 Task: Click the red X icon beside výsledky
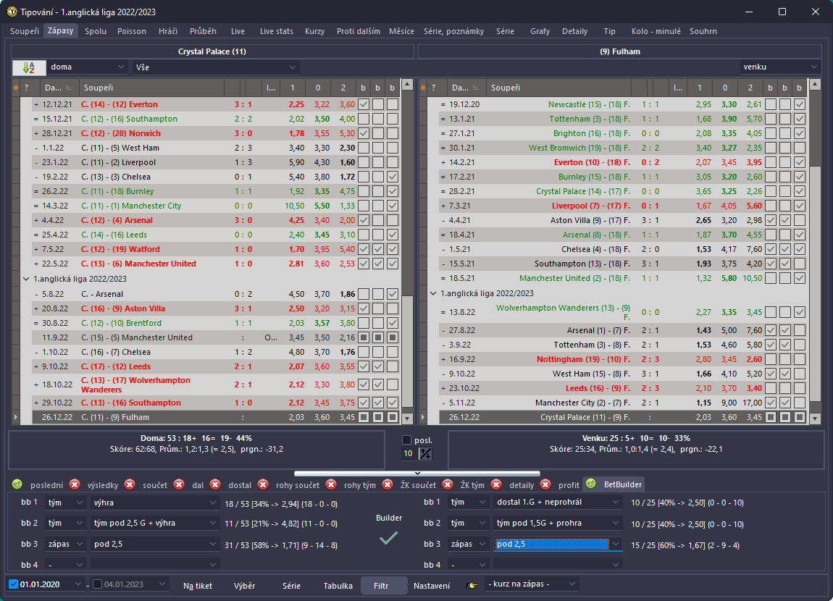coord(75,484)
